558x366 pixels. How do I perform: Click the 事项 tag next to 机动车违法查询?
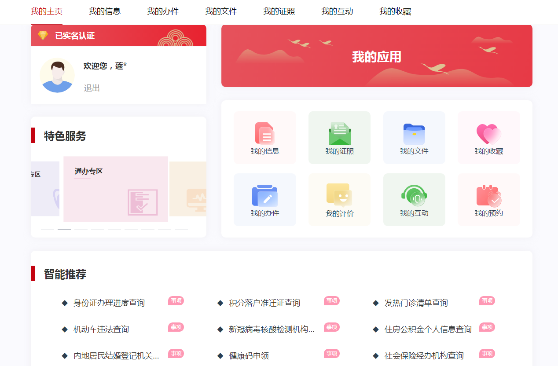(176, 327)
